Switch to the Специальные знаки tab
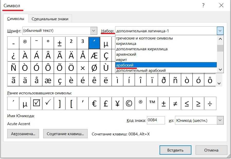Screen dimensions: 231x159 point(50,19)
